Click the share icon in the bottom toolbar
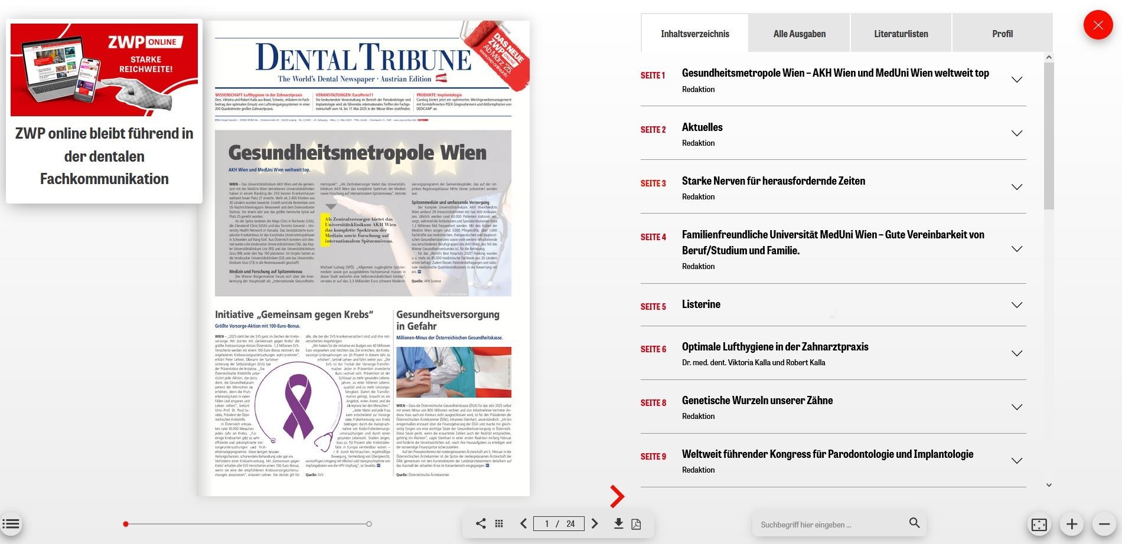Screen dimensions: 1122x544 tap(481, 523)
